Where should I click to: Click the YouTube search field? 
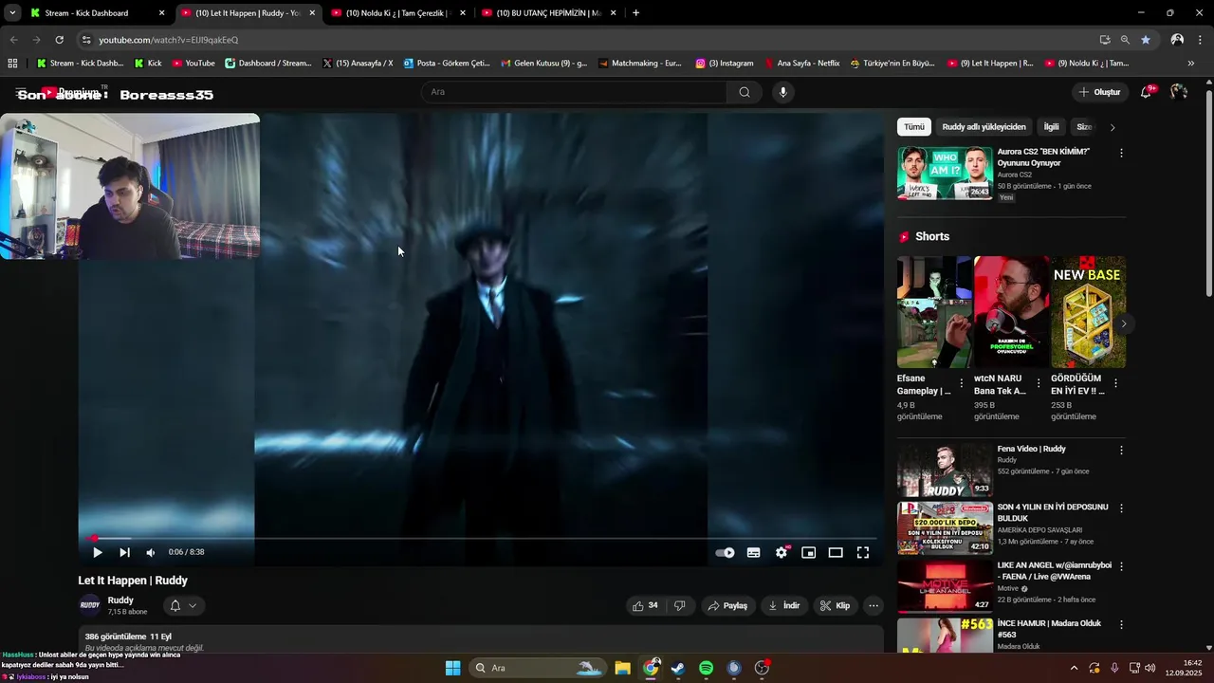click(574, 92)
